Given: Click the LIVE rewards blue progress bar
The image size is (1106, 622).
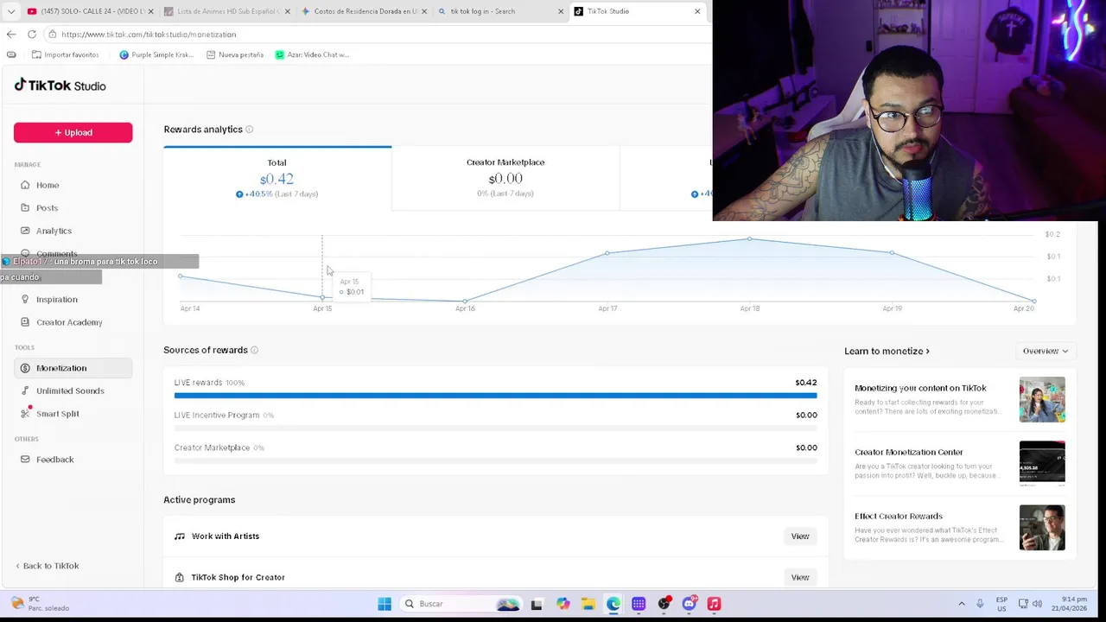Looking at the screenshot, I should coord(495,396).
